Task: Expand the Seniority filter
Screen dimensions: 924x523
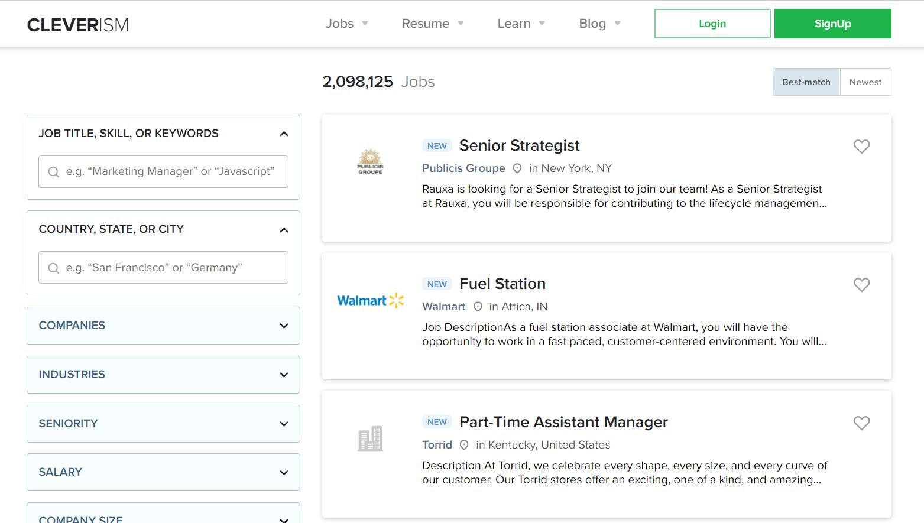Action: (163, 424)
